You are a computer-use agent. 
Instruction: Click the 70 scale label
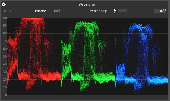point(5,41)
